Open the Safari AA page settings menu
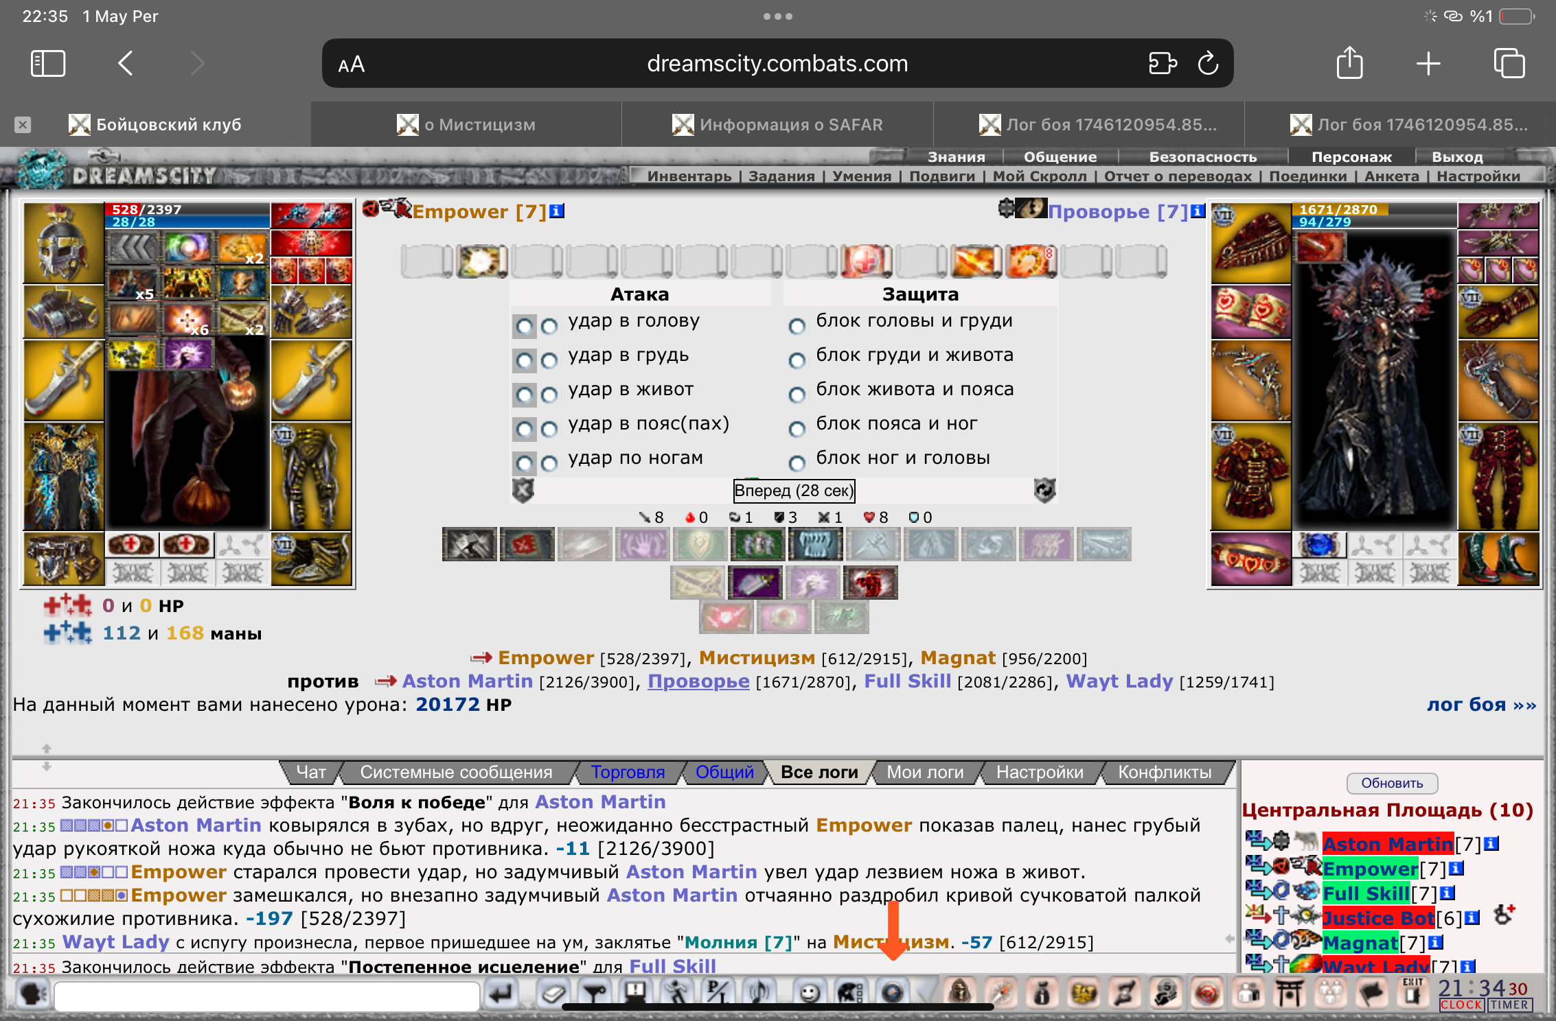 pos(351,64)
